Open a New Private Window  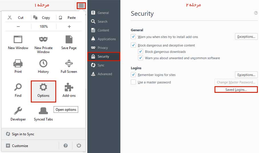(x=43, y=45)
